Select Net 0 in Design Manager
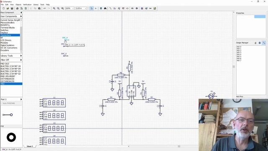The image size is (268, 151). coord(239,47)
